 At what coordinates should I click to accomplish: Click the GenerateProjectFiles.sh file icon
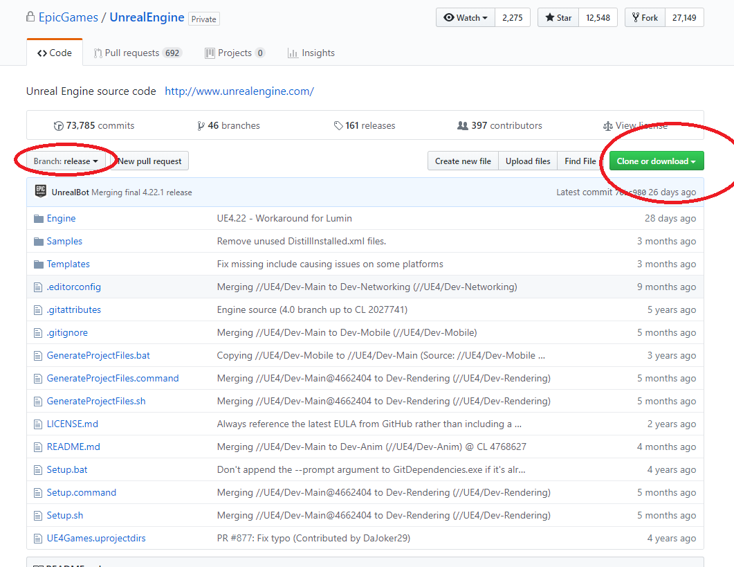38,402
